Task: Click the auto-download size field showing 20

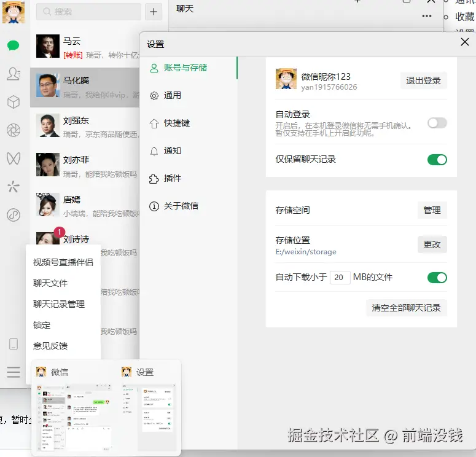Action: 340,277
